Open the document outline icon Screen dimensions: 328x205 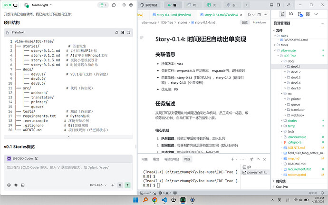[142, 38]
